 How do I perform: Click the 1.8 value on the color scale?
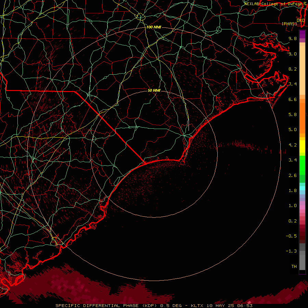pyautogui.click(x=293, y=191)
